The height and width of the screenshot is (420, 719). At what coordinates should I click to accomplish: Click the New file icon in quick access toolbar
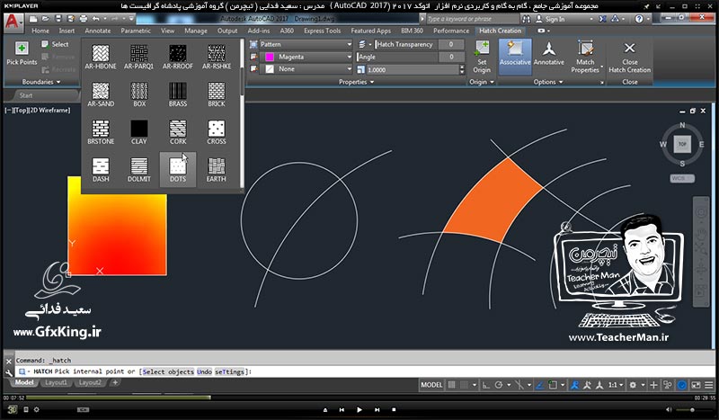33,19
